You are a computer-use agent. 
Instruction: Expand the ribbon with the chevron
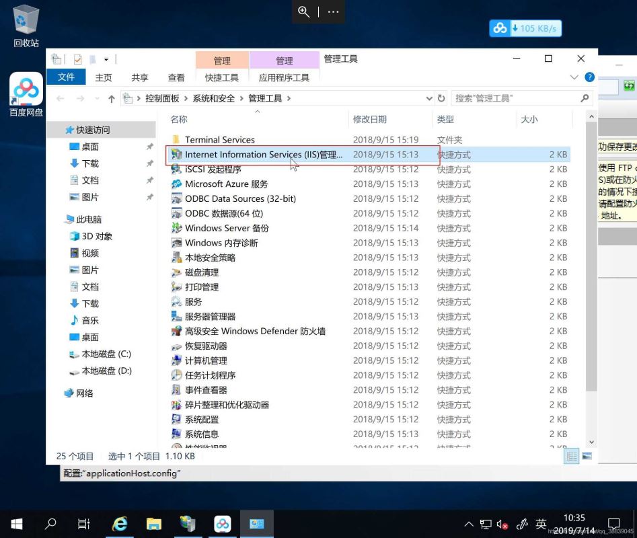575,77
